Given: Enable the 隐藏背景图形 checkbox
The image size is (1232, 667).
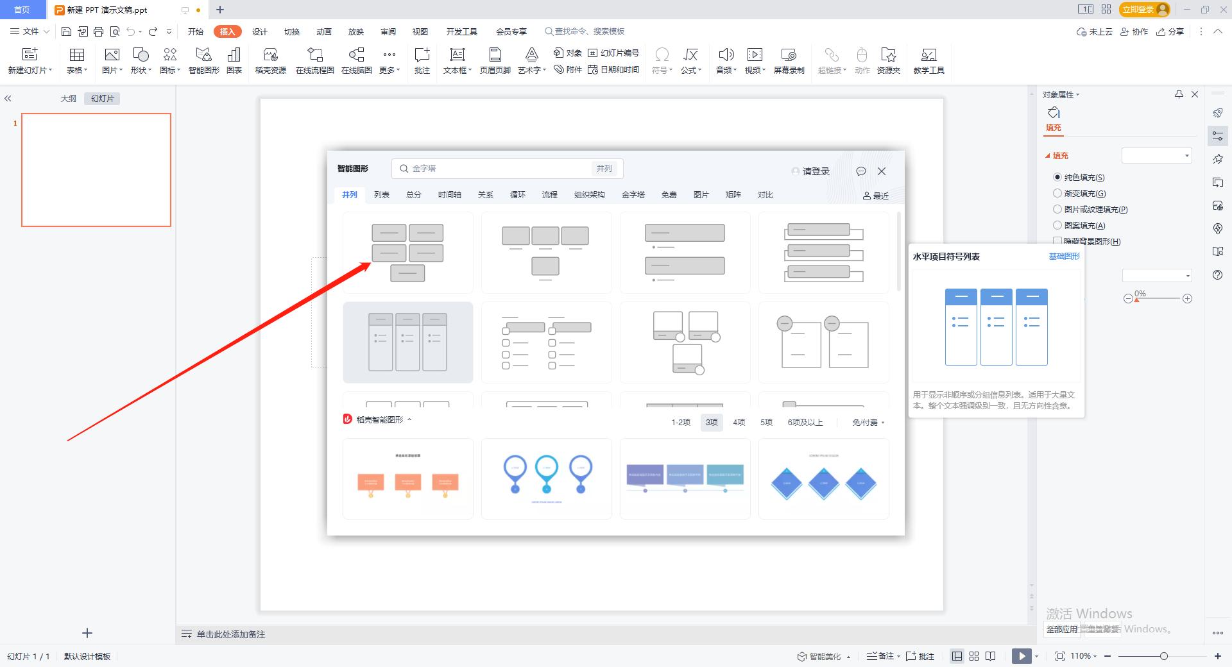Looking at the screenshot, I should tap(1057, 241).
